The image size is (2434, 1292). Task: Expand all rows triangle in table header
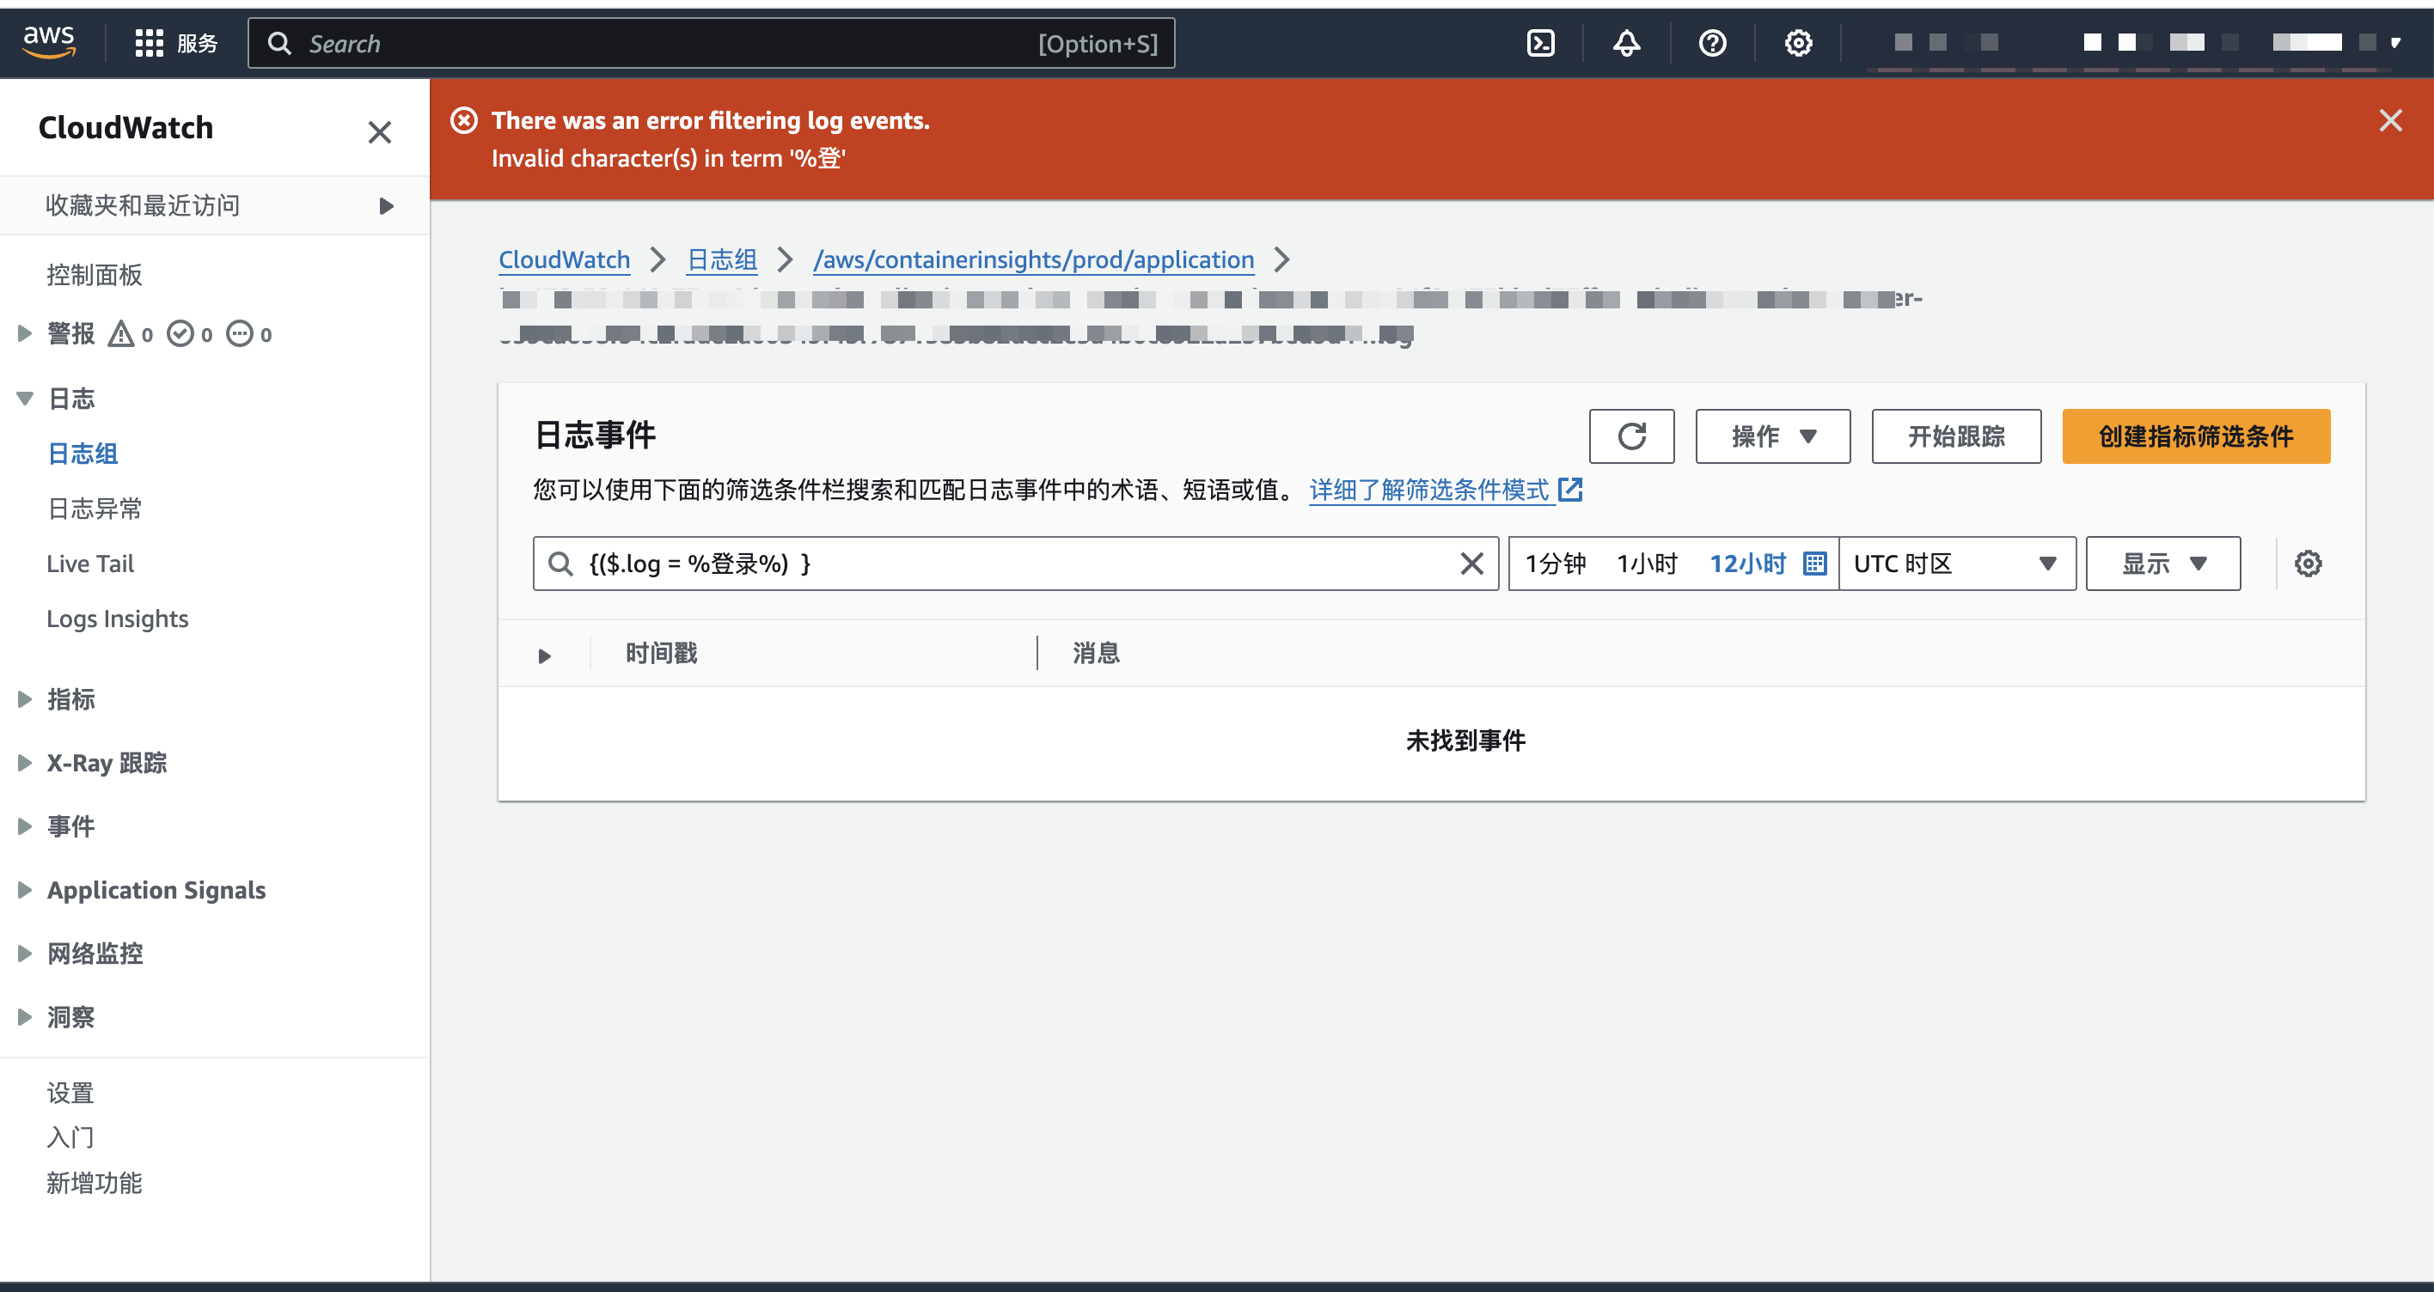click(544, 655)
